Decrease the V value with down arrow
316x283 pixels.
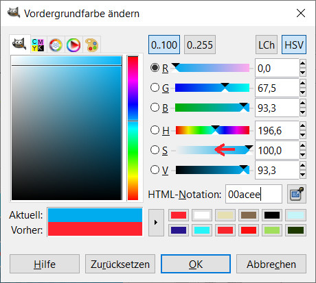303,175
